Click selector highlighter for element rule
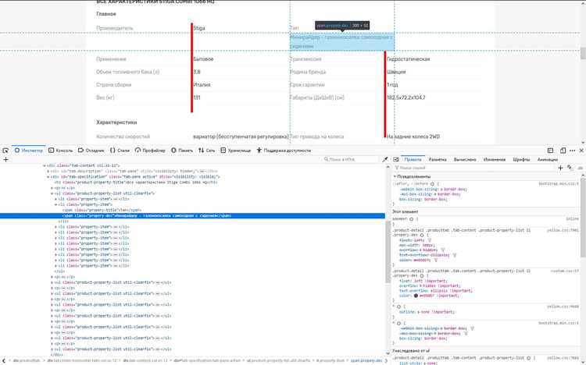This screenshot has height=365, width=586. click(411, 219)
